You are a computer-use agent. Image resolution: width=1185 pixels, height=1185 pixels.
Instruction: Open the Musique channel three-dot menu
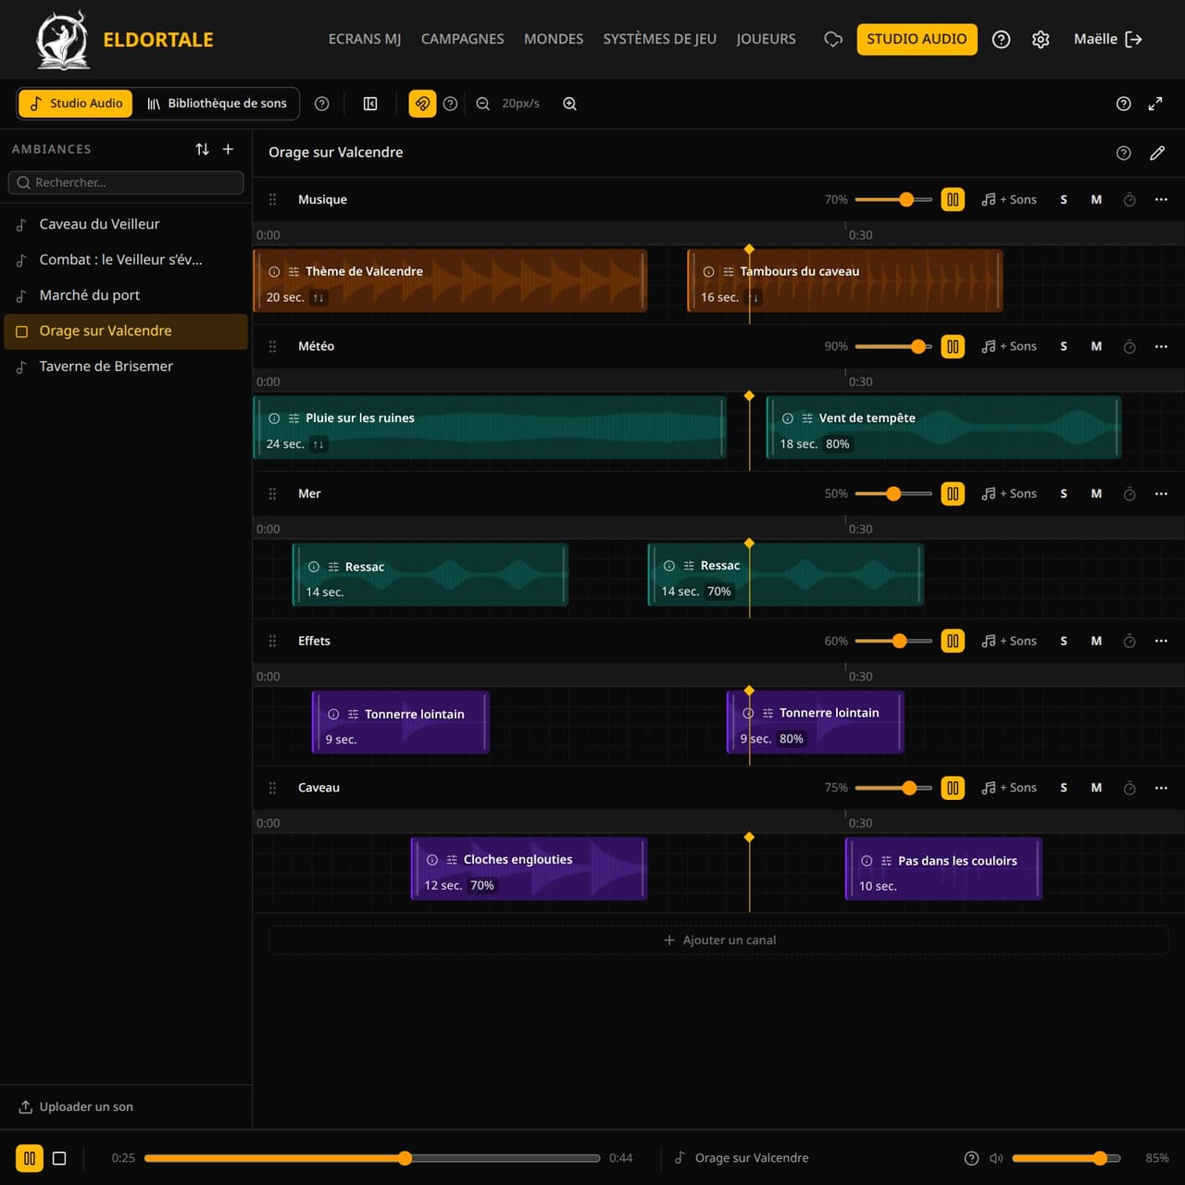pyautogui.click(x=1161, y=200)
